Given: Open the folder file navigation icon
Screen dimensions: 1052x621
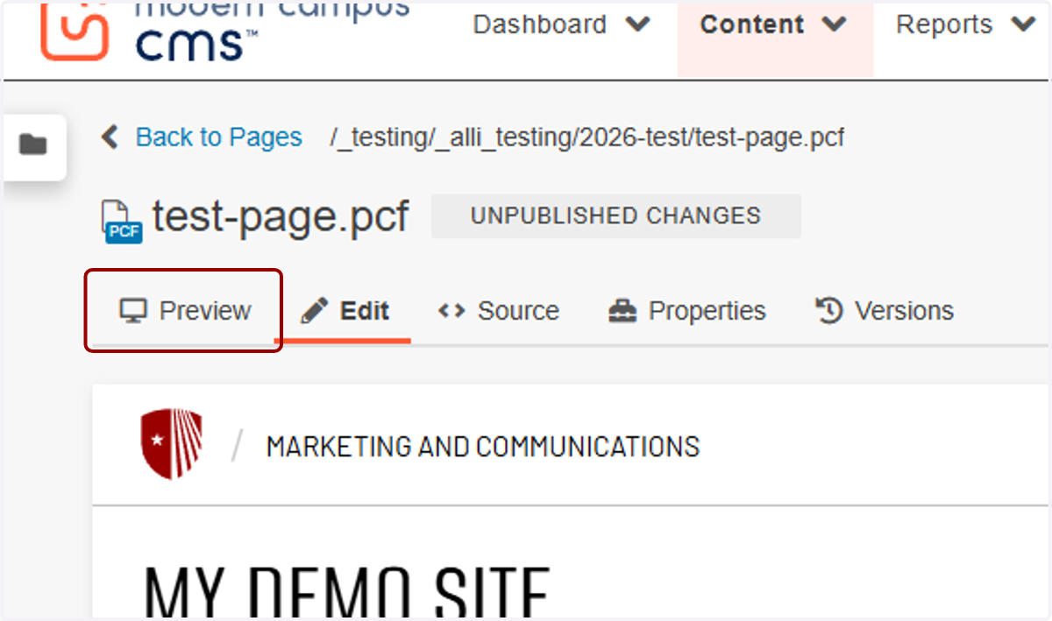Looking at the screenshot, I should 33,145.
